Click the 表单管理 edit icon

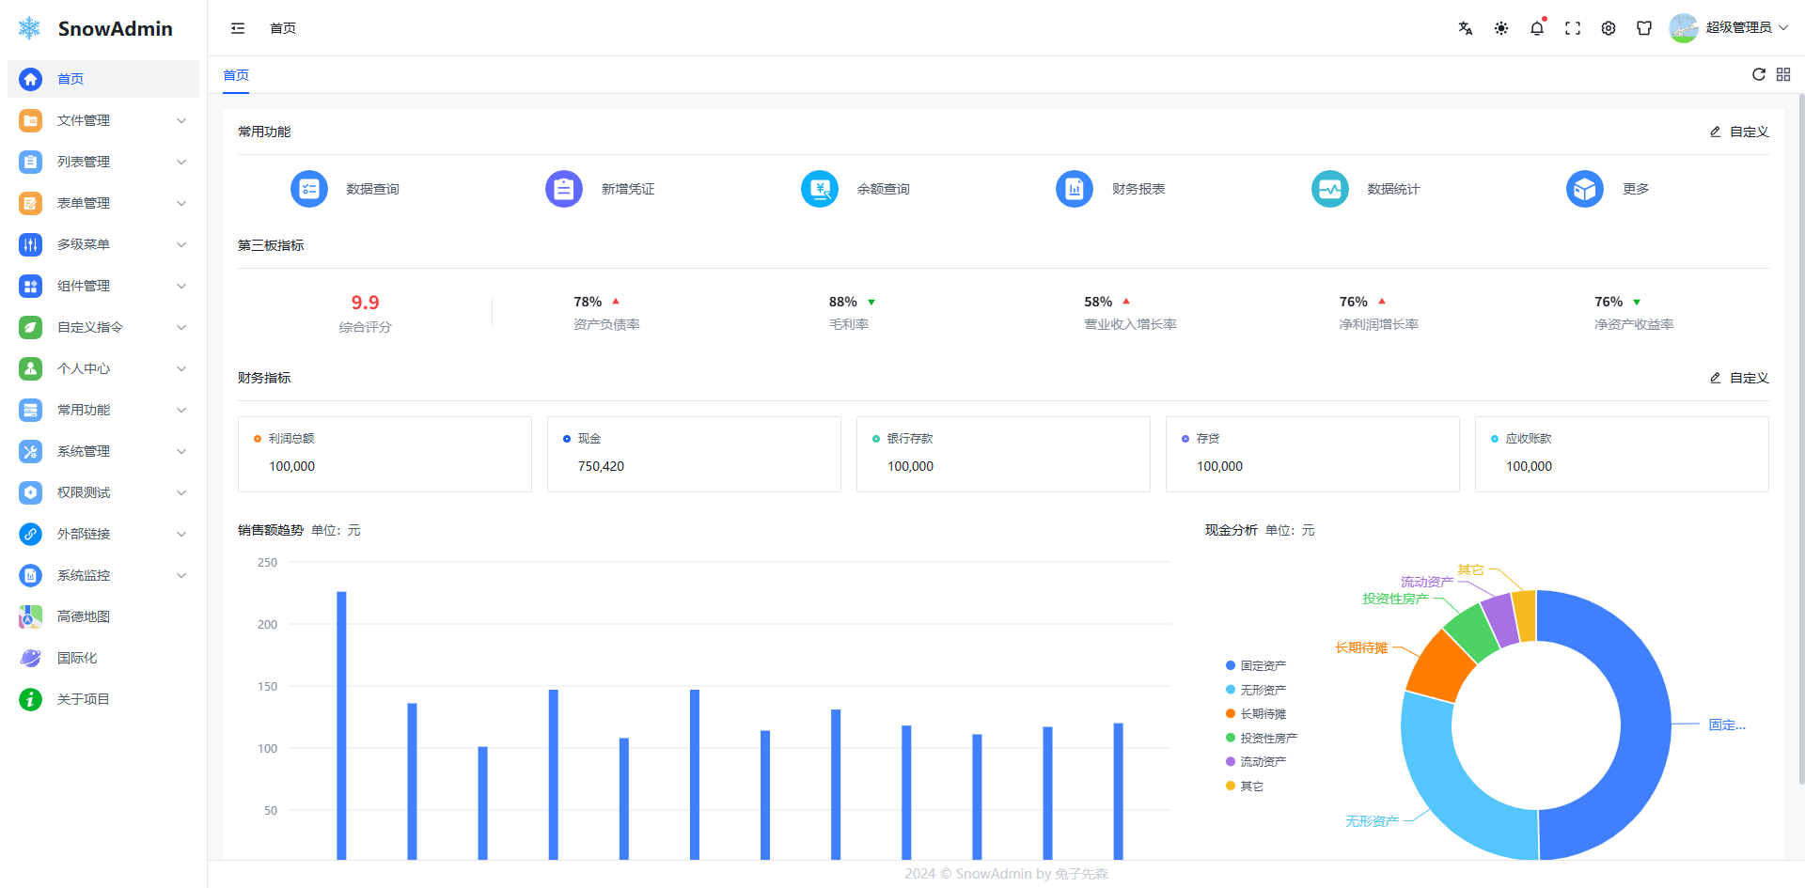(31, 203)
